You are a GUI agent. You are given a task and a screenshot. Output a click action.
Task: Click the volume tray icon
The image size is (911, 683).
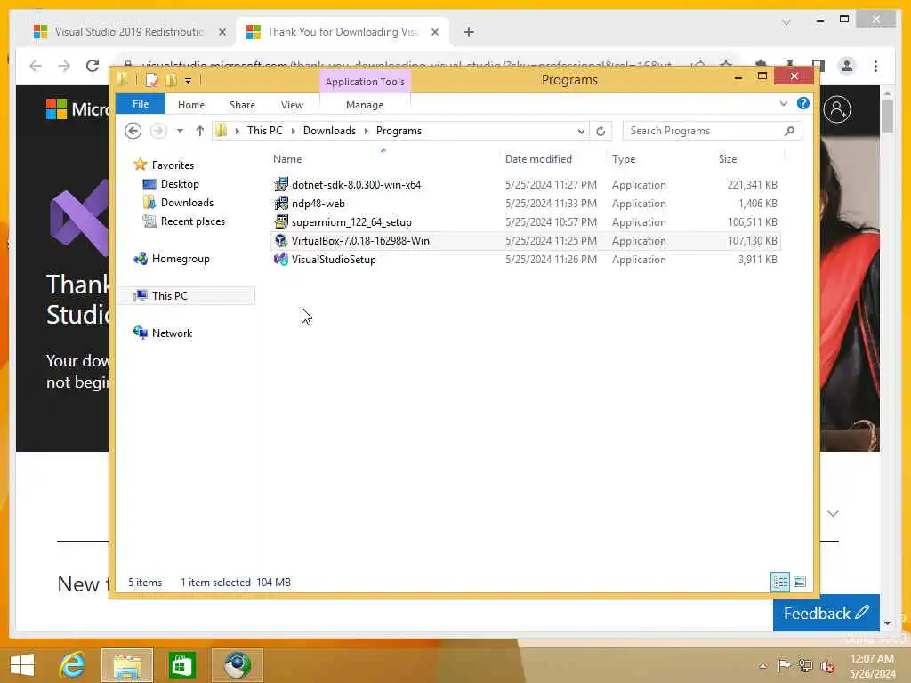click(x=826, y=665)
